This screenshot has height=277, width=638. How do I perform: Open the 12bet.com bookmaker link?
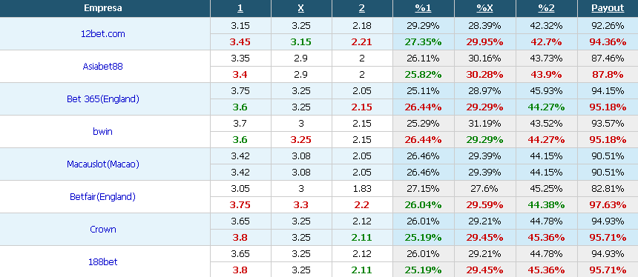pyautogui.click(x=103, y=34)
